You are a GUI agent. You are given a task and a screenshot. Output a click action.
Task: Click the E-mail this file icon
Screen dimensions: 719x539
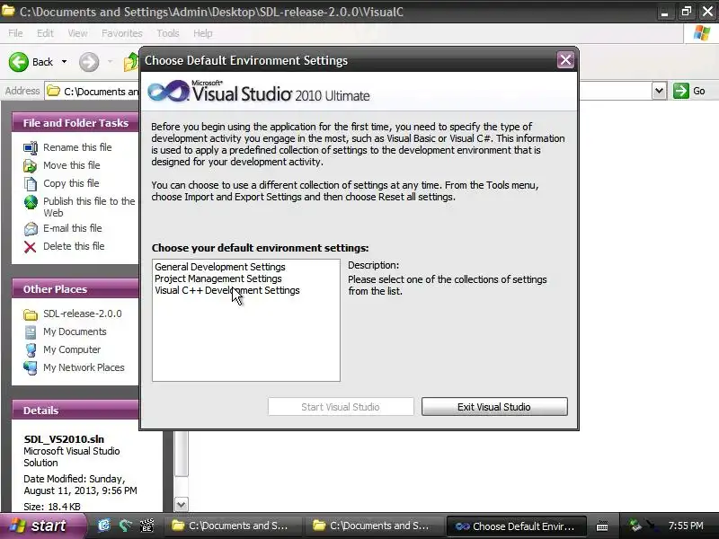tap(31, 228)
